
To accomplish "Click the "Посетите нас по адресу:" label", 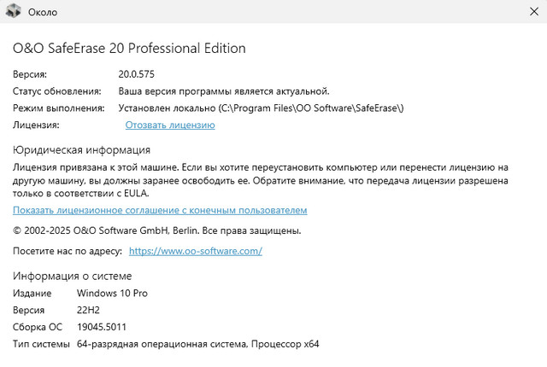I will coord(67,251).
